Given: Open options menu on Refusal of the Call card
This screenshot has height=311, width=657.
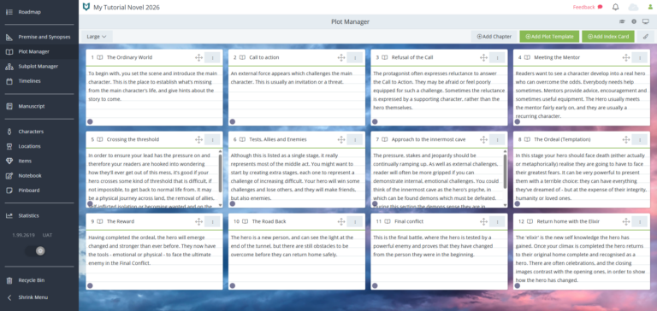Looking at the screenshot, I should (497, 57).
